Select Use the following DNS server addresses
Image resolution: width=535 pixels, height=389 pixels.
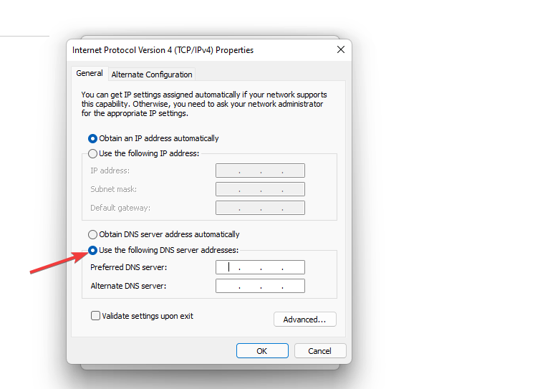tap(92, 250)
